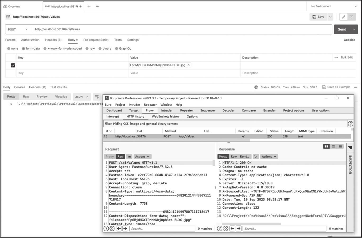This screenshot has width=362, height=238.
Task: Open the Burp Suite Window menu
Action: (x=166, y=105)
